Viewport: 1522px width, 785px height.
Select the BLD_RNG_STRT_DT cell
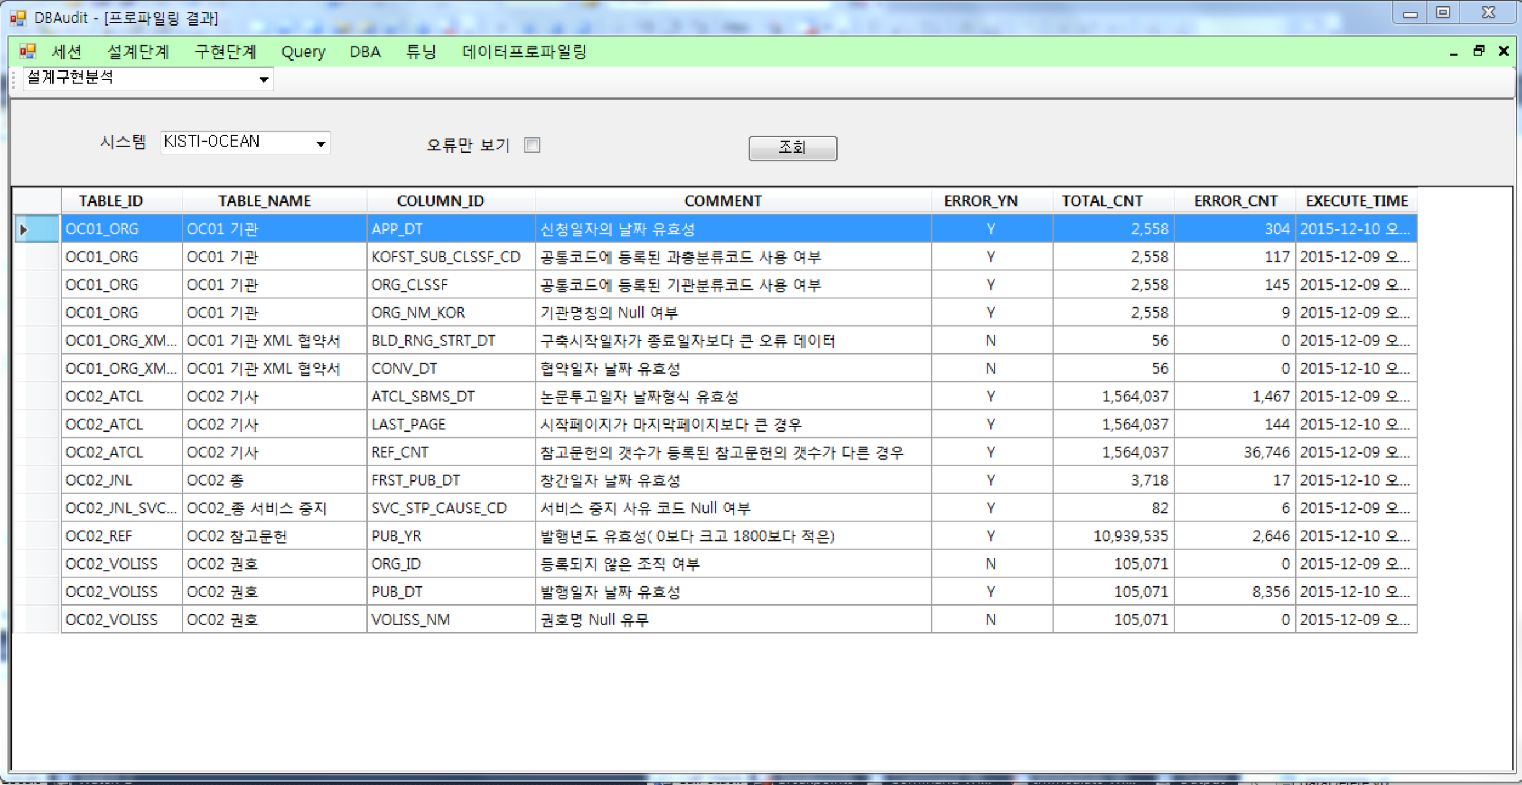point(451,341)
